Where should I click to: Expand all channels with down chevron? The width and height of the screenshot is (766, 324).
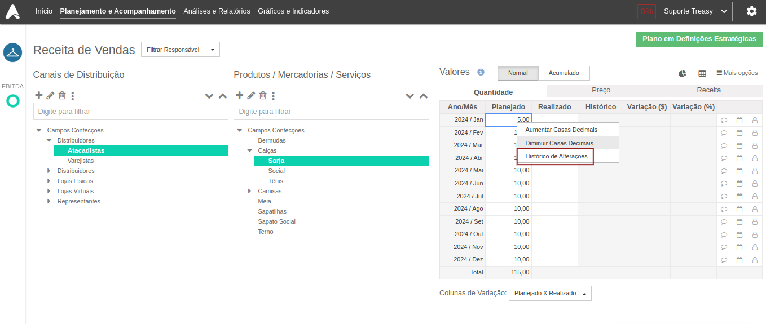click(x=209, y=96)
